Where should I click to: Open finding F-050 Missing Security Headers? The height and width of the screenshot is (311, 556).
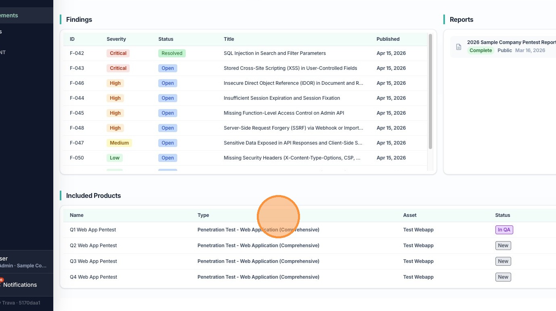point(292,158)
